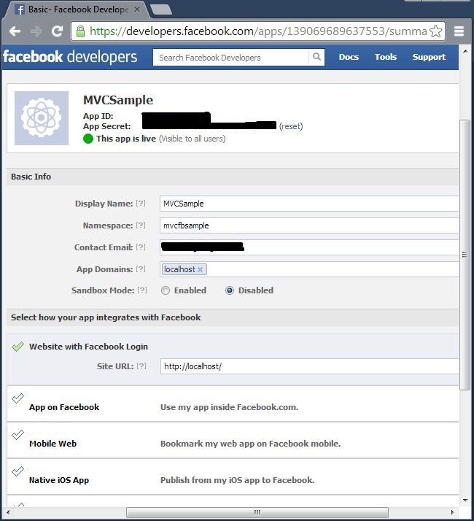The width and height of the screenshot is (474, 521).
Task: Click the browser forward arrow
Action: pos(36,31)
